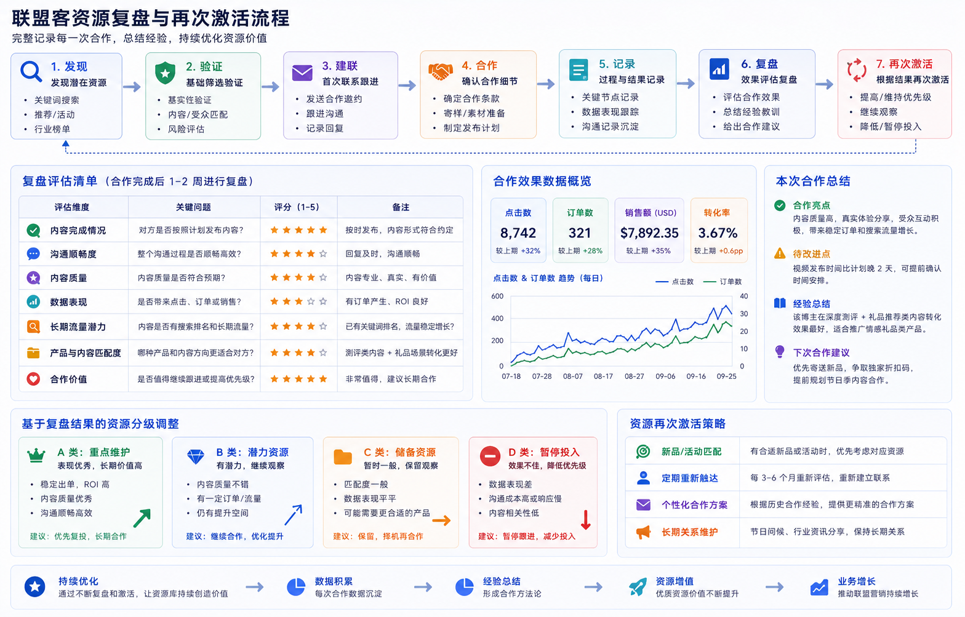Viewport: 965px width, 617px height.
Task: Open the blue bar chart icon for 复盘
Action: coord(719,70)
